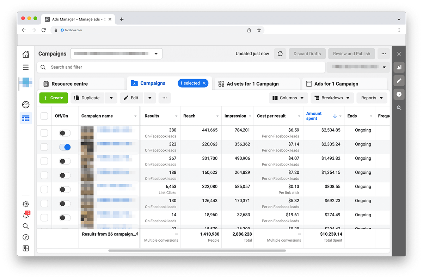Open Reach column header menu

coord(218,116)
